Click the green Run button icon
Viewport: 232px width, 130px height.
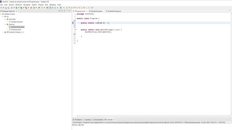pyautogui.click(x=16, y=8)
